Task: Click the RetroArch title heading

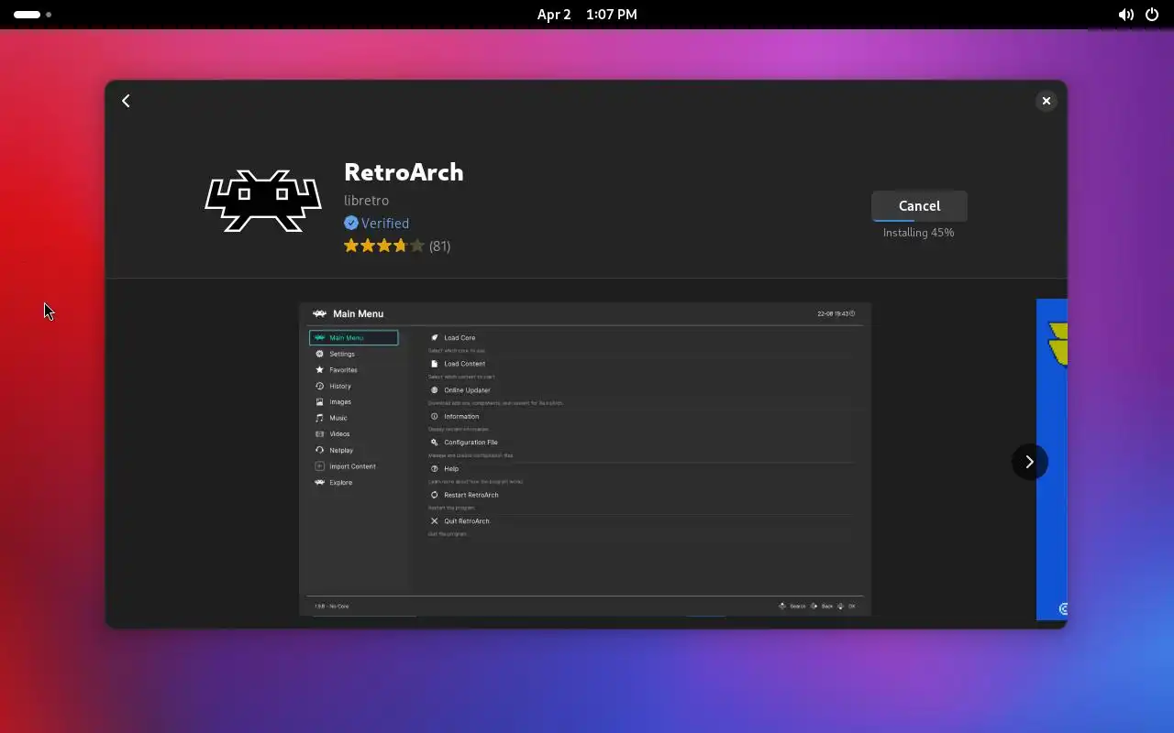Action: pyautogui.click(x=404, y=172)
